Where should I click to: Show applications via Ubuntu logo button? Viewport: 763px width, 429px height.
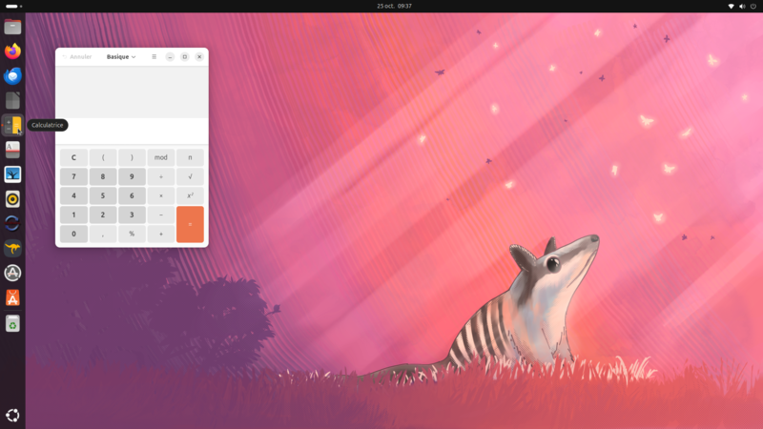pyautogui.click(x=12, y=415)
